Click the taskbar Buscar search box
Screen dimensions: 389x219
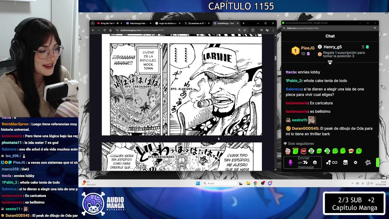[220, 183]
